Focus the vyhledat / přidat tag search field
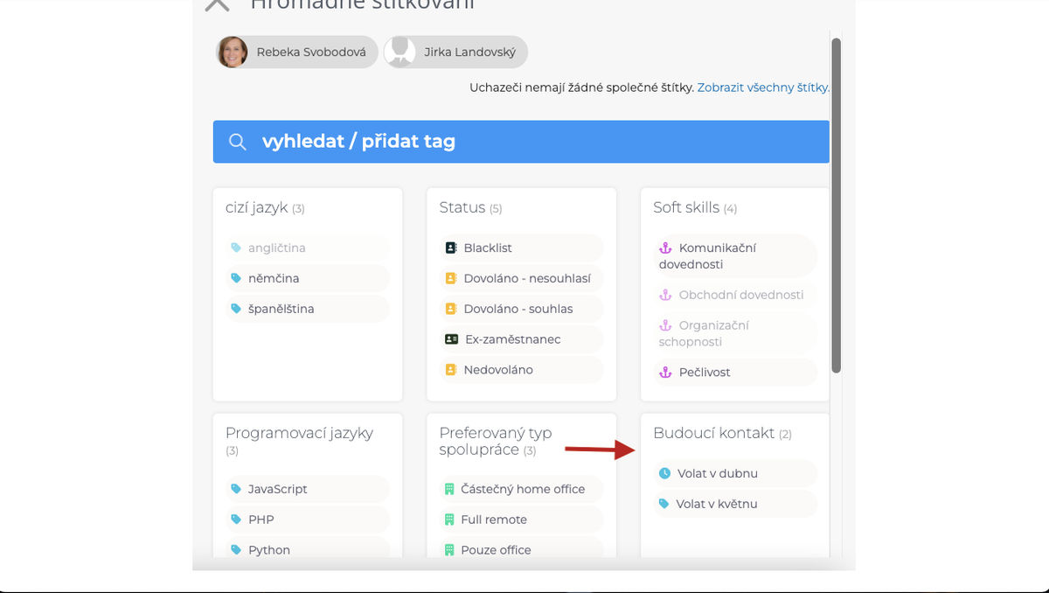 [x=521, y=142]
